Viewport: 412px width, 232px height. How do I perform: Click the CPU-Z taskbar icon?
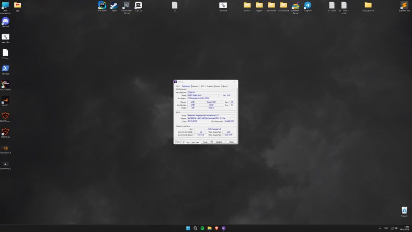(x=224, y=228)
